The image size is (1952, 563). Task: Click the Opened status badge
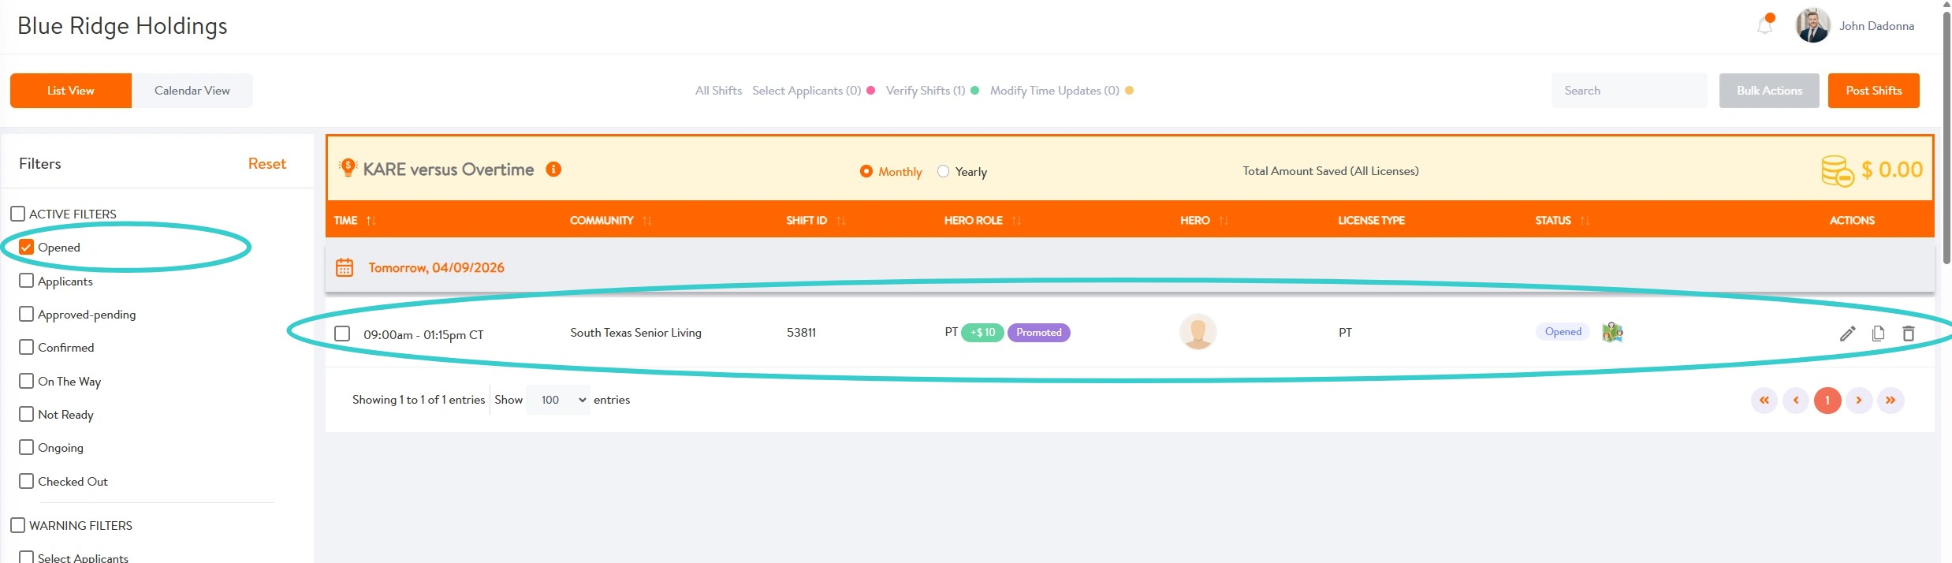click(x=1563, y=332)
